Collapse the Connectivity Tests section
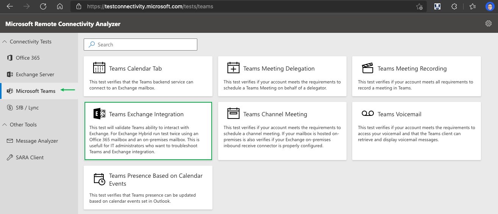This screenshot has height=214, width=498. coord(5,42)
